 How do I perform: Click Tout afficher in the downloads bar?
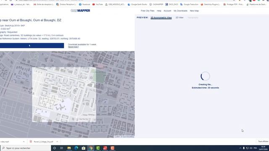coord(263,141)
